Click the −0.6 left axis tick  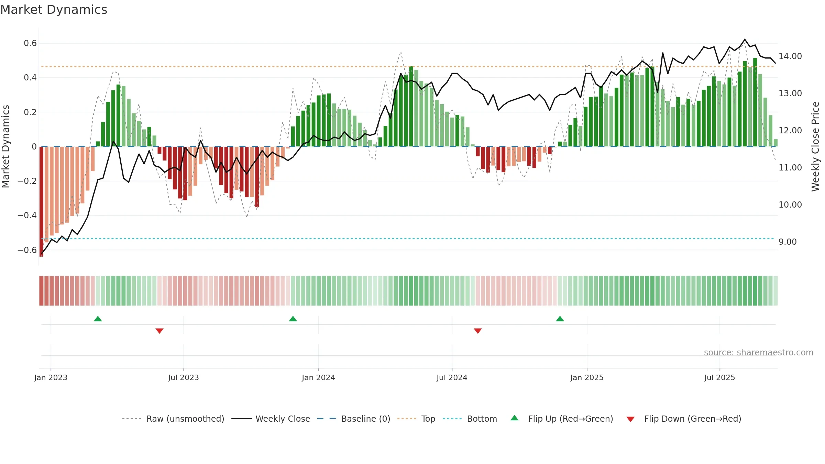click(x=27, y=250)
